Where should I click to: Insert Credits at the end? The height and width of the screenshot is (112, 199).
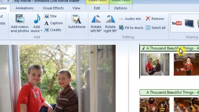[x=53, y=30]
